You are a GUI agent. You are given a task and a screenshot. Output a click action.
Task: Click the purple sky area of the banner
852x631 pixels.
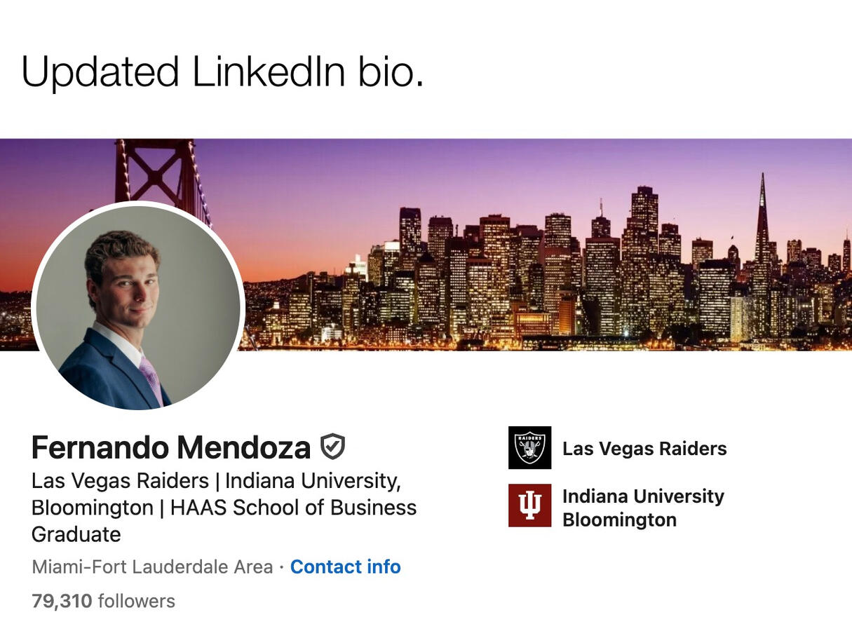coord(491,175)
